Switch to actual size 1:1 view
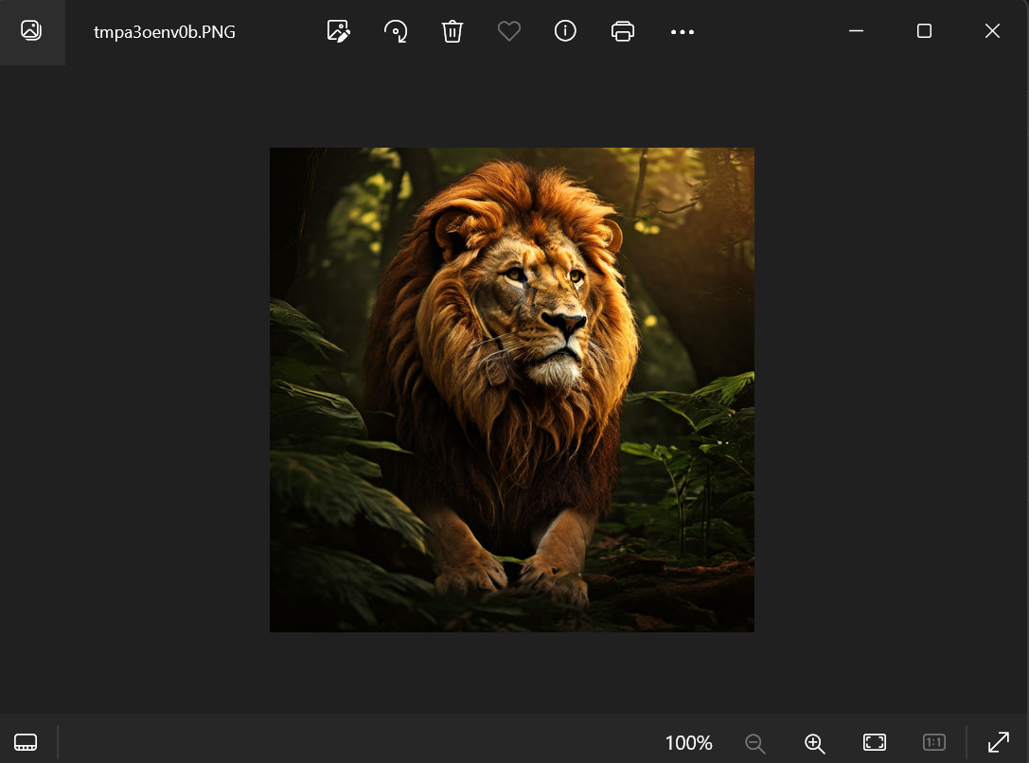 pyautogui.click(x=934, y=742)
